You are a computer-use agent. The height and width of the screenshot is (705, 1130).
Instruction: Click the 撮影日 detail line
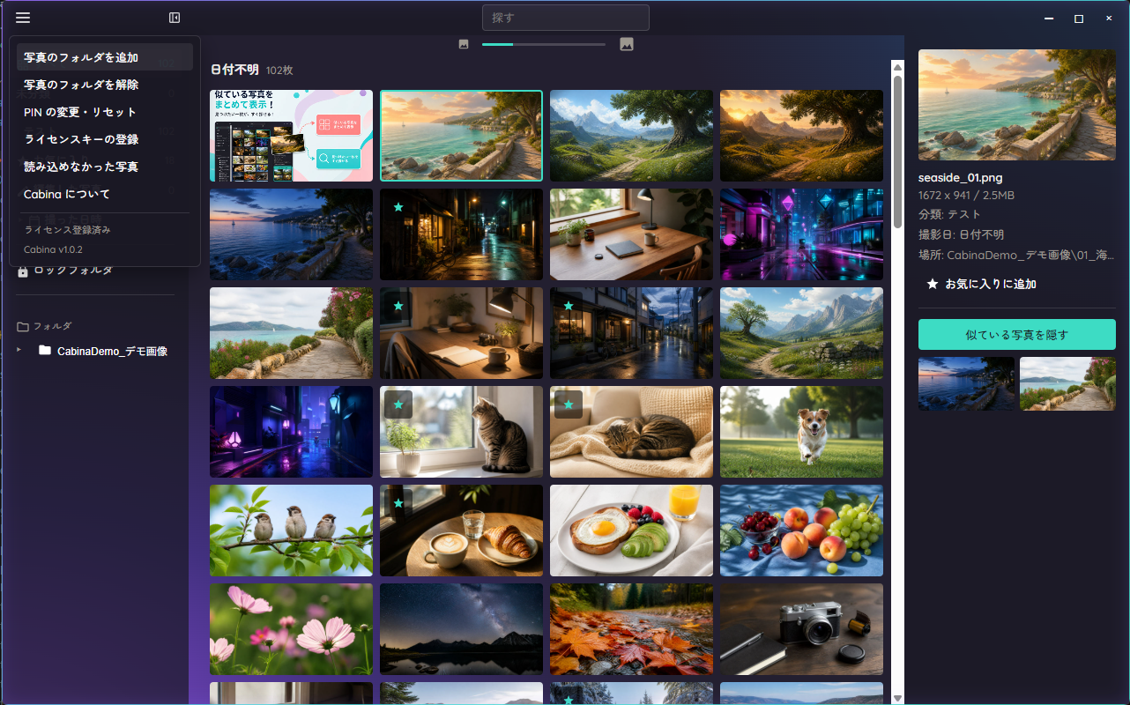(x=961, y=235)
